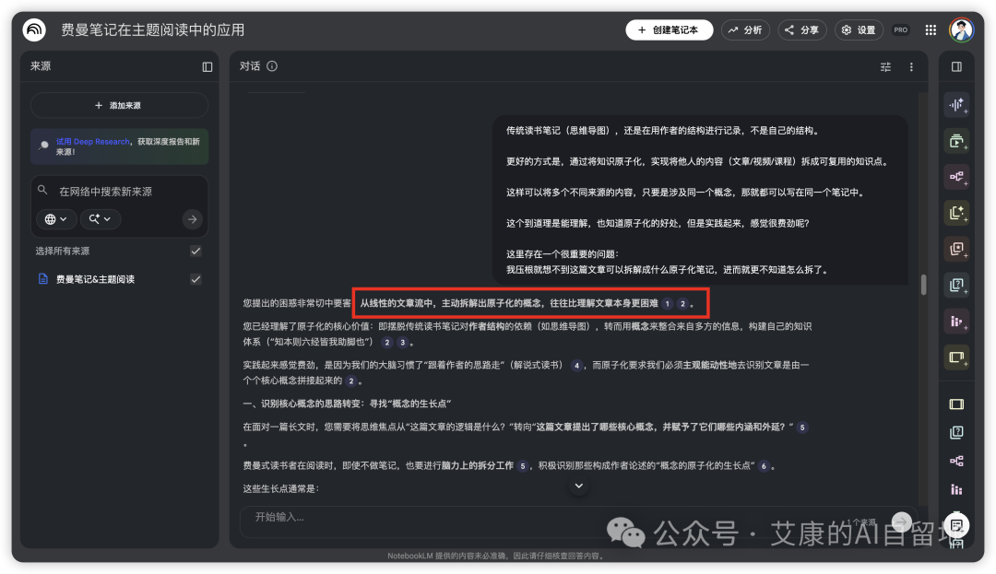Screen dimensions: 996x574
Task: Click the 分享 share button
Action: pyautogui.click(x=802, y=29)
